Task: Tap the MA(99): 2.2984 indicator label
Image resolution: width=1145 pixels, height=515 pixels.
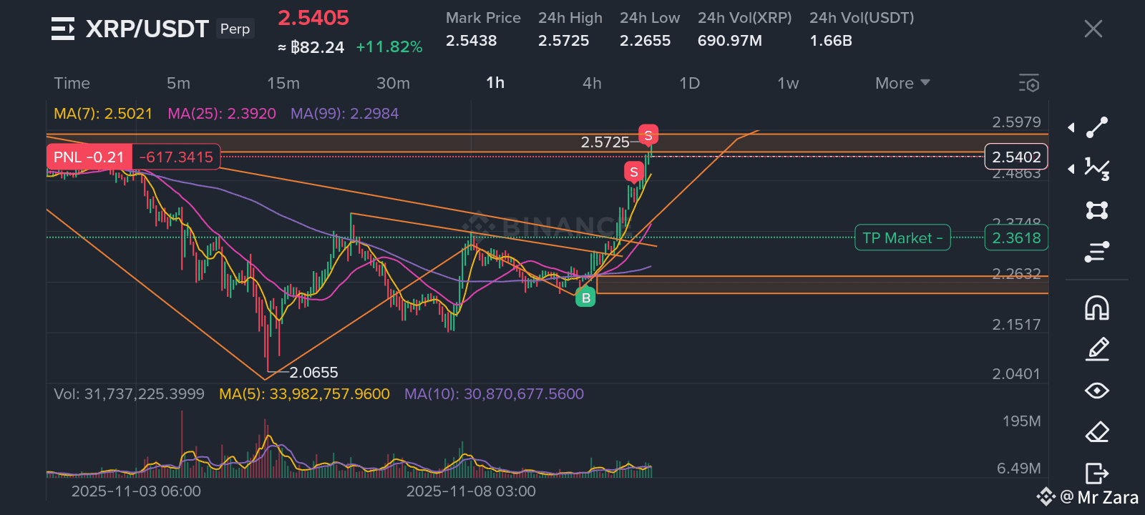Action: [345, 114]
